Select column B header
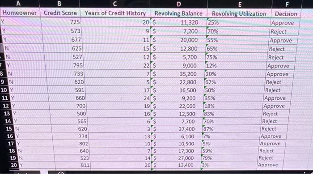 click(59, 4)
